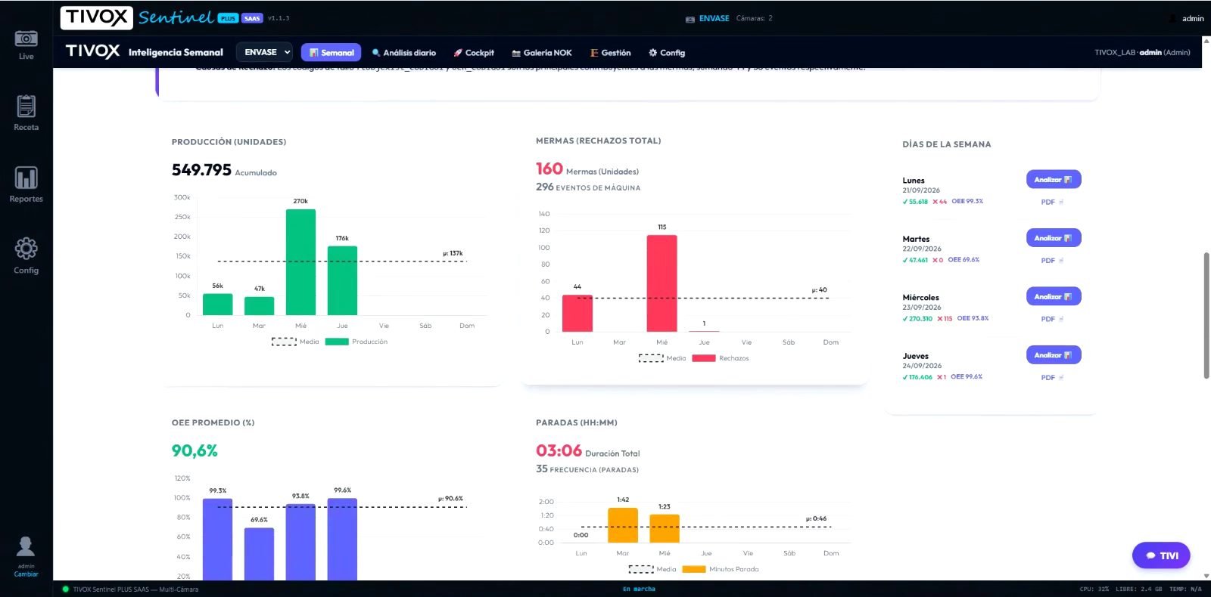The image size is (1211, 597).
Task: Open the Live camera sidebar icon
Action: point(26,39)
